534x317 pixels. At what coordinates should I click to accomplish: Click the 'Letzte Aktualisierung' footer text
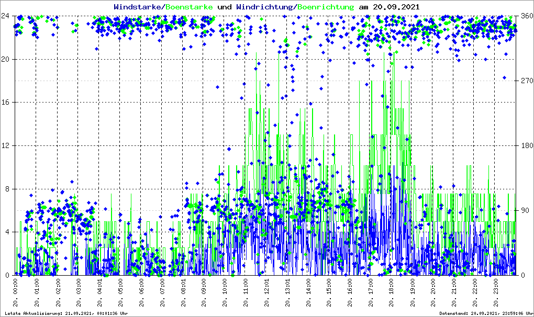[x=66, y=313]
